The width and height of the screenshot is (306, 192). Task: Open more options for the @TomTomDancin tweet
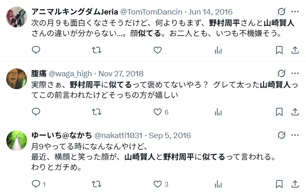coord(295,12)
